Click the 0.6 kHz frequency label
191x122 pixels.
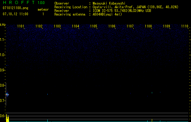click(3, 116)
